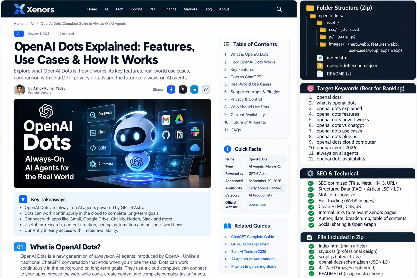Click 'script.js (interactivity)' list entry
417x278 pixels.
[340, 257]
